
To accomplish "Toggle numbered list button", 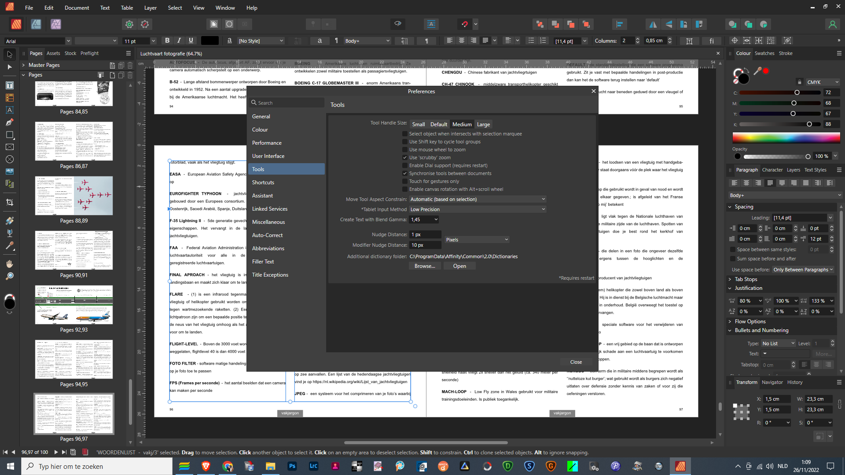I will click(543, 40).
